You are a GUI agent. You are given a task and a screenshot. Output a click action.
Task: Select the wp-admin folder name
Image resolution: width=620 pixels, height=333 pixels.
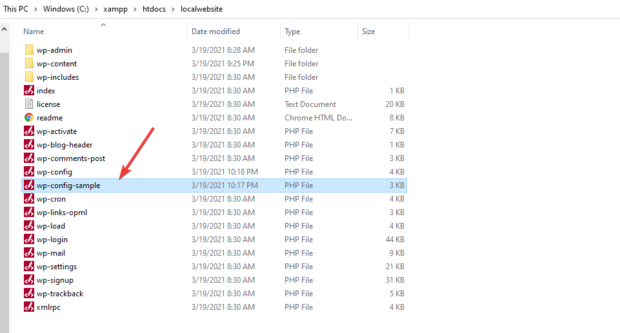pyautogui.click(x=54, y=50)
